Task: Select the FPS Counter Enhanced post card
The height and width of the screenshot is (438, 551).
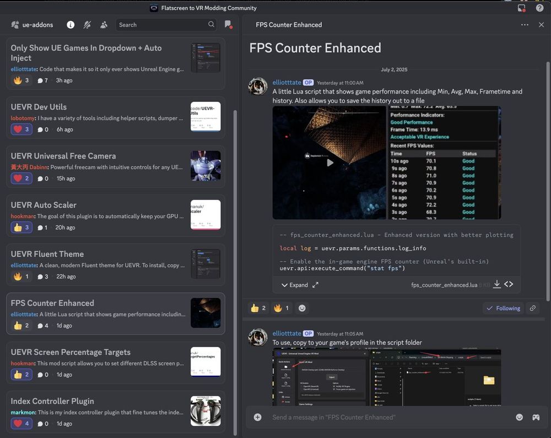Action: point(116,313)
